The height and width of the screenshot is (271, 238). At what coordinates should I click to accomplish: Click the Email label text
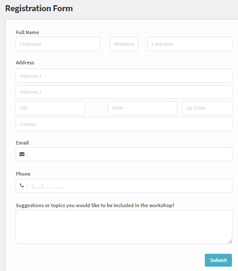(x=22, y=143)
